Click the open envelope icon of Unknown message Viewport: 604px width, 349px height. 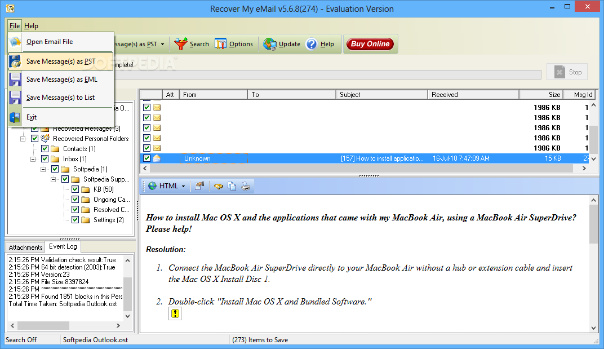tap(157, 158)
